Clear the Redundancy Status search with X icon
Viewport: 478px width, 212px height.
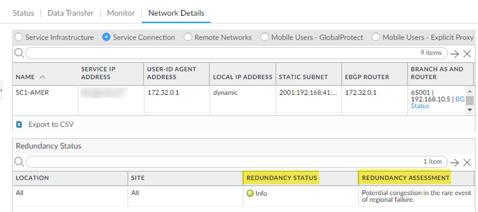(x=467, y=162)
